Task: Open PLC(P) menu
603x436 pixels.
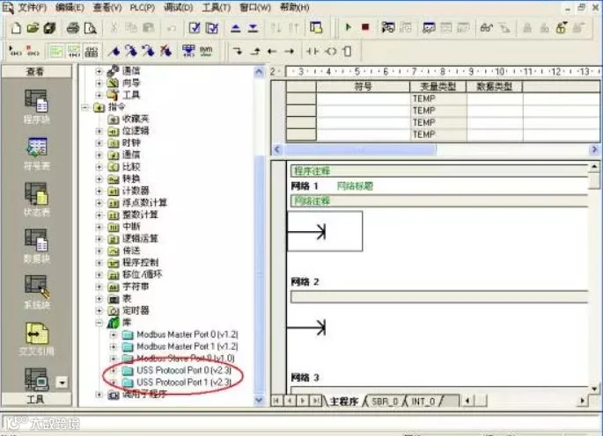Action: (143, 7)
